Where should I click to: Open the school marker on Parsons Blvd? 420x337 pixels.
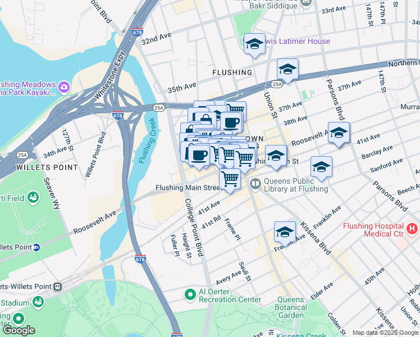[x=339, y=134]
